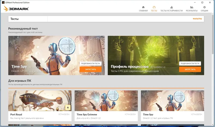The width and height of the screenshot is (215, 127).
Task: Open the Главная home icon
Action: pyautogui.click(x=143, y=7)
